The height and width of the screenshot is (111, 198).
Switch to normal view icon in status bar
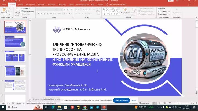pyautogui.click(x=154, y=103)
